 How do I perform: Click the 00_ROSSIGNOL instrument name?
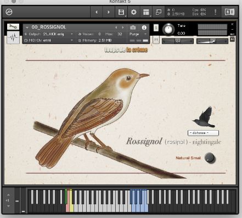(49, 27)
